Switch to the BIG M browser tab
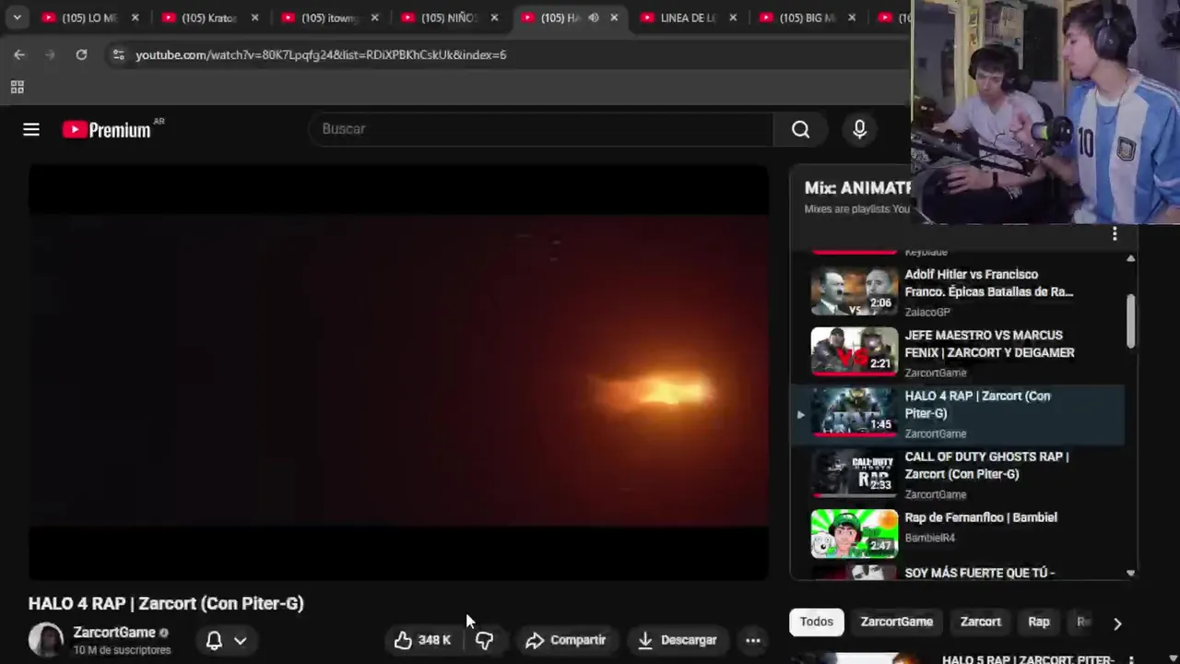 pos(808,18)
